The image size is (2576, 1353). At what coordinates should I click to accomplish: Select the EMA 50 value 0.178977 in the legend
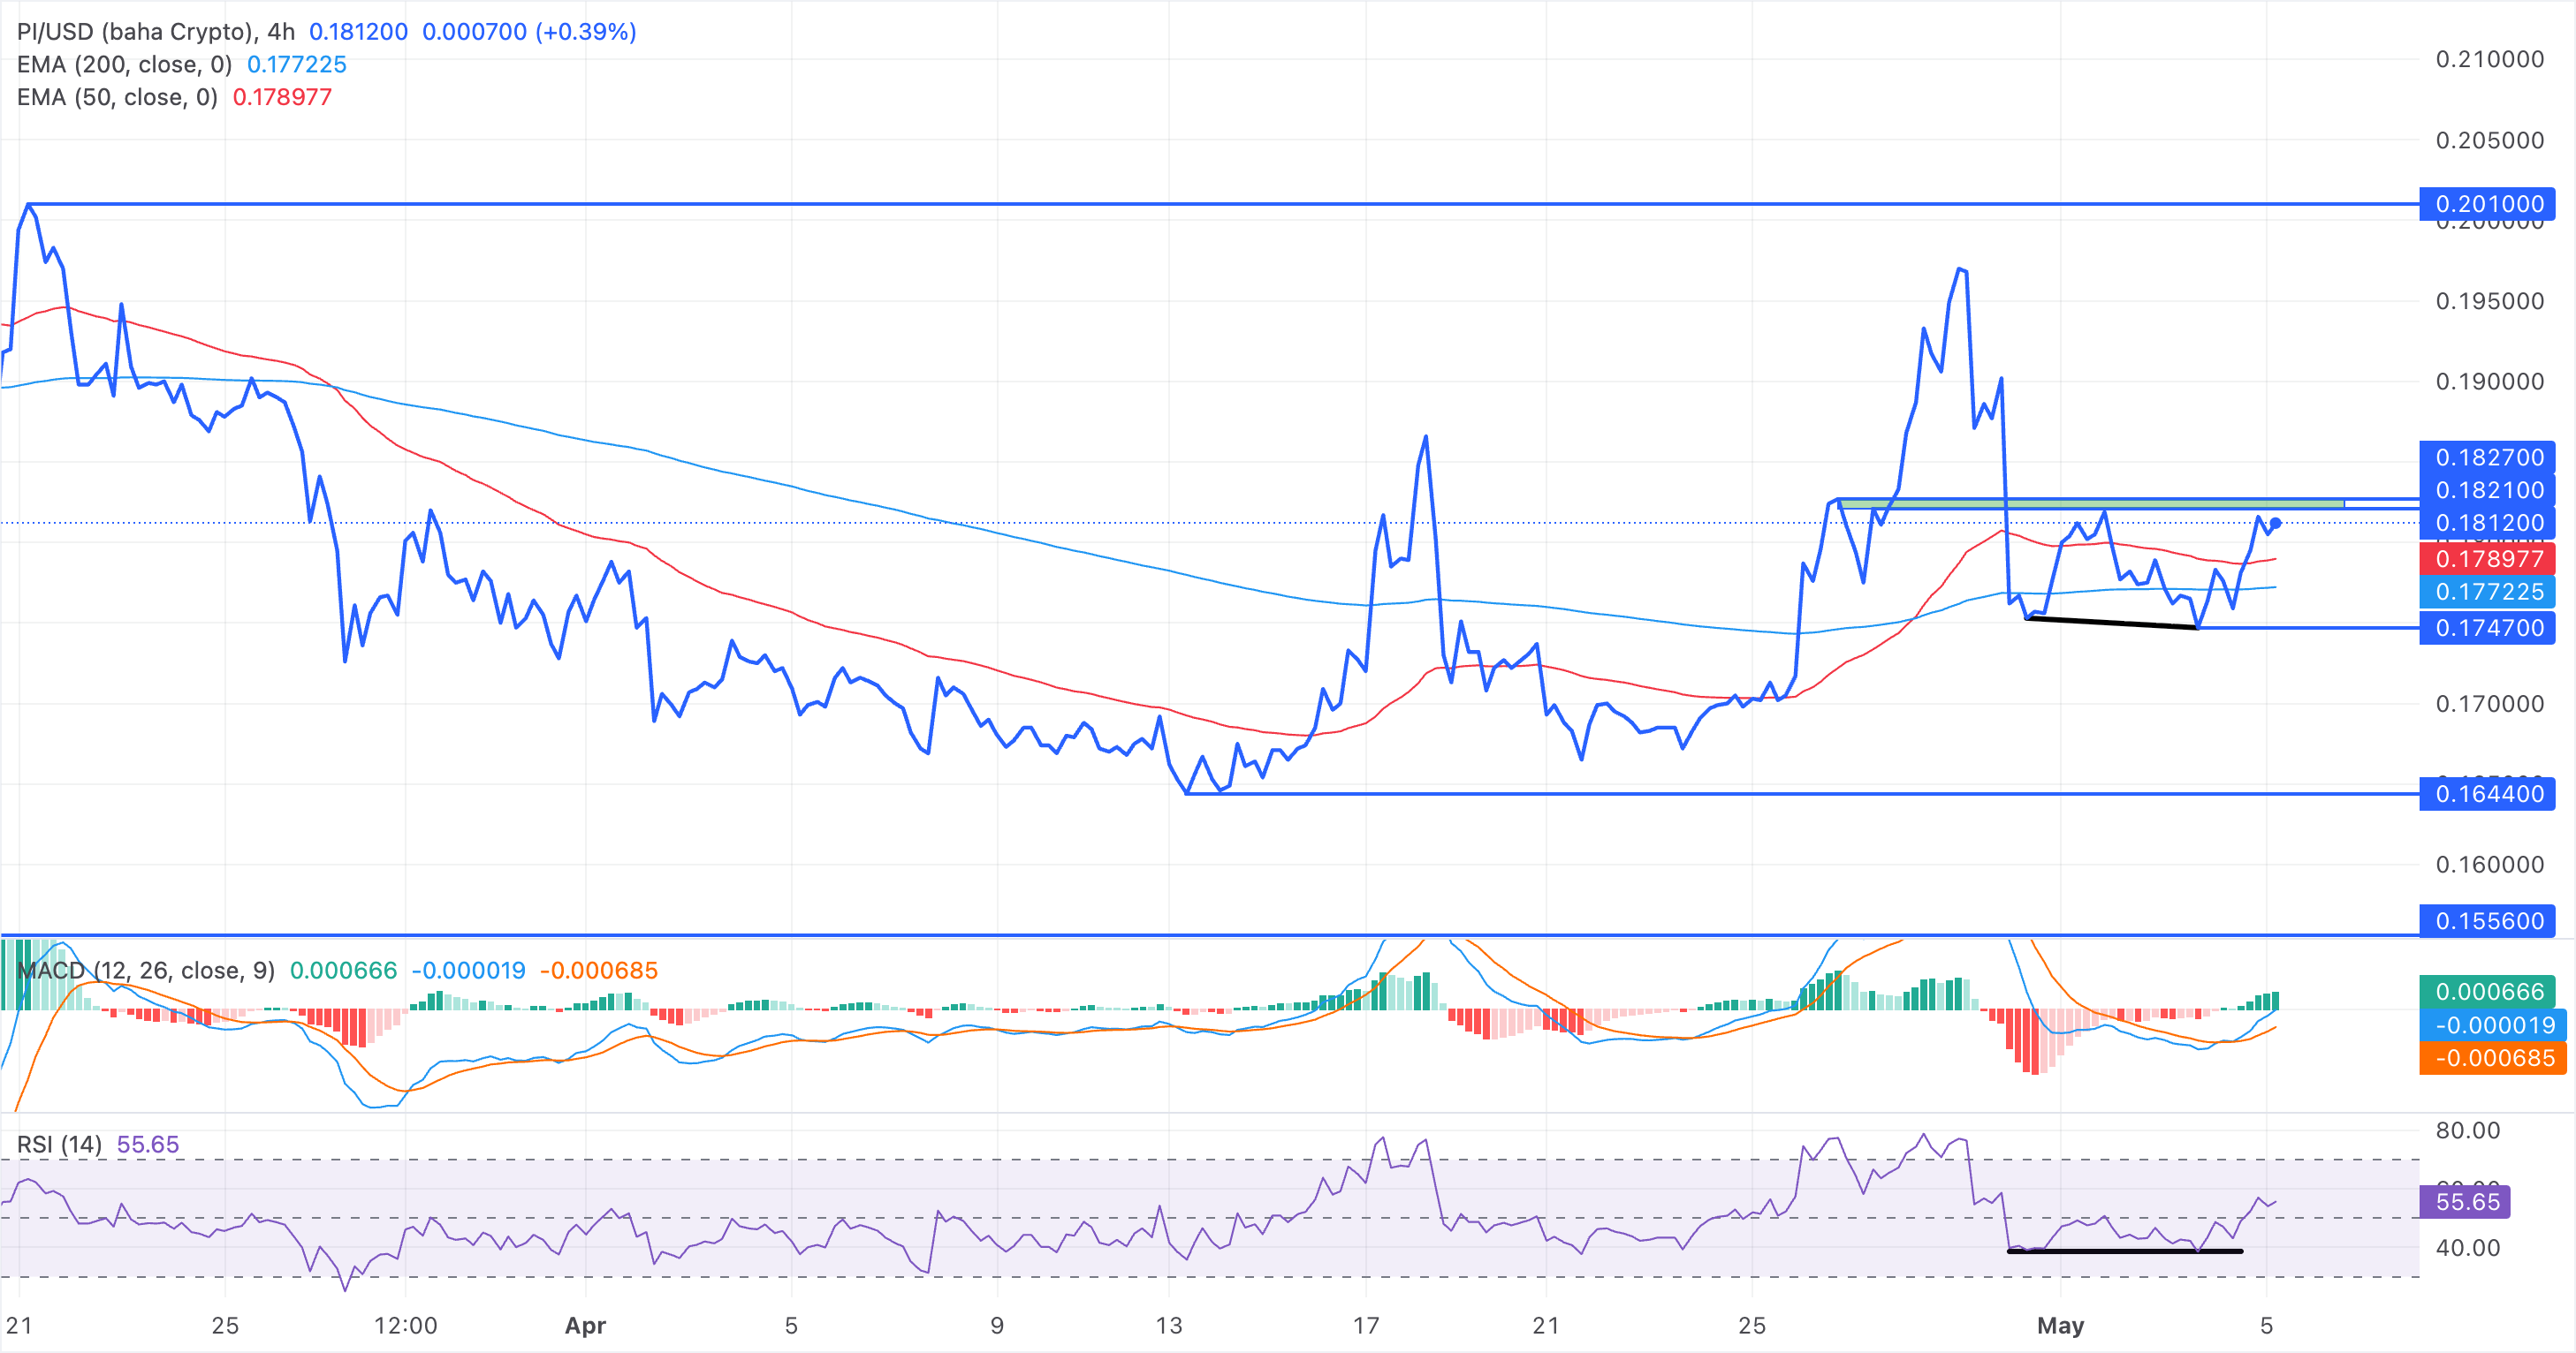click(282, 98)
